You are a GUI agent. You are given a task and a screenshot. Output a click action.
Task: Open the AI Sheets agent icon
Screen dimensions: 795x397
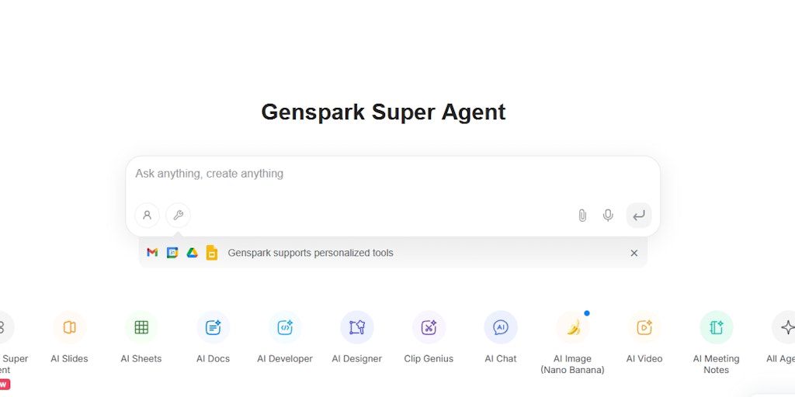pyautogui.click(x=141, y=328)
